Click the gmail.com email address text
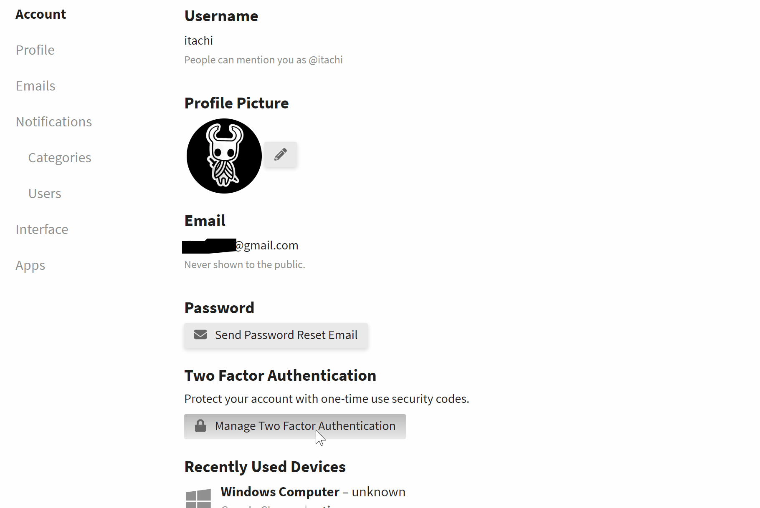The image size is (760, 508). click(267, 245)
